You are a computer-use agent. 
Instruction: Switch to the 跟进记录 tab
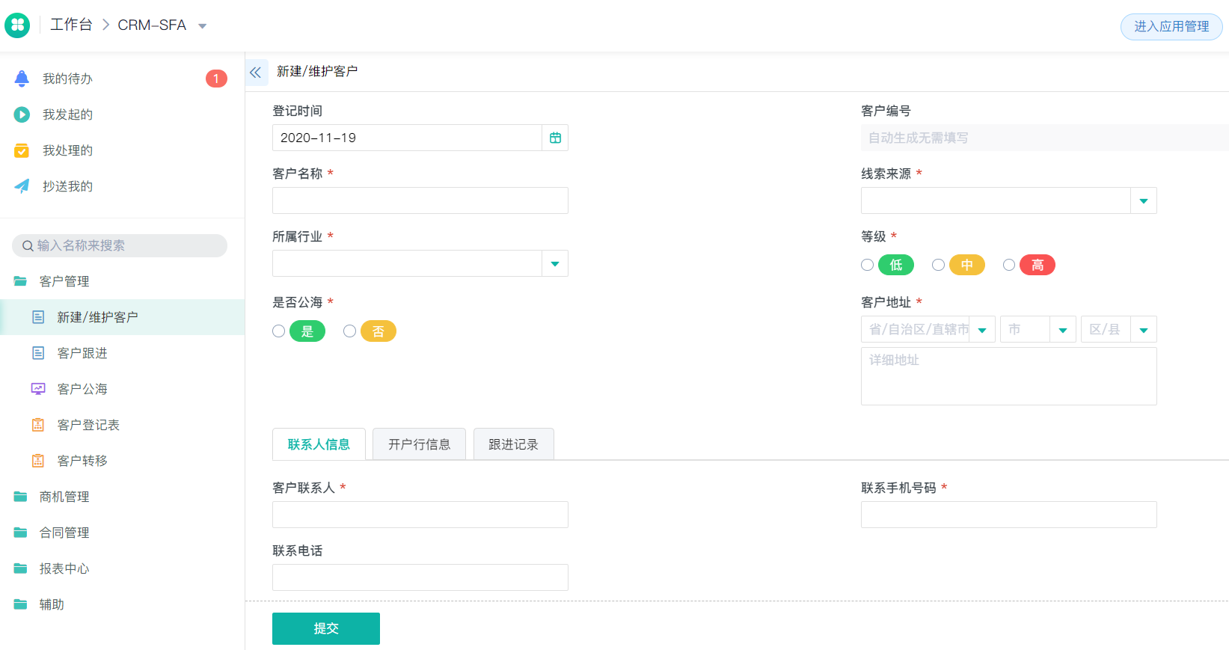pos(513,444)
